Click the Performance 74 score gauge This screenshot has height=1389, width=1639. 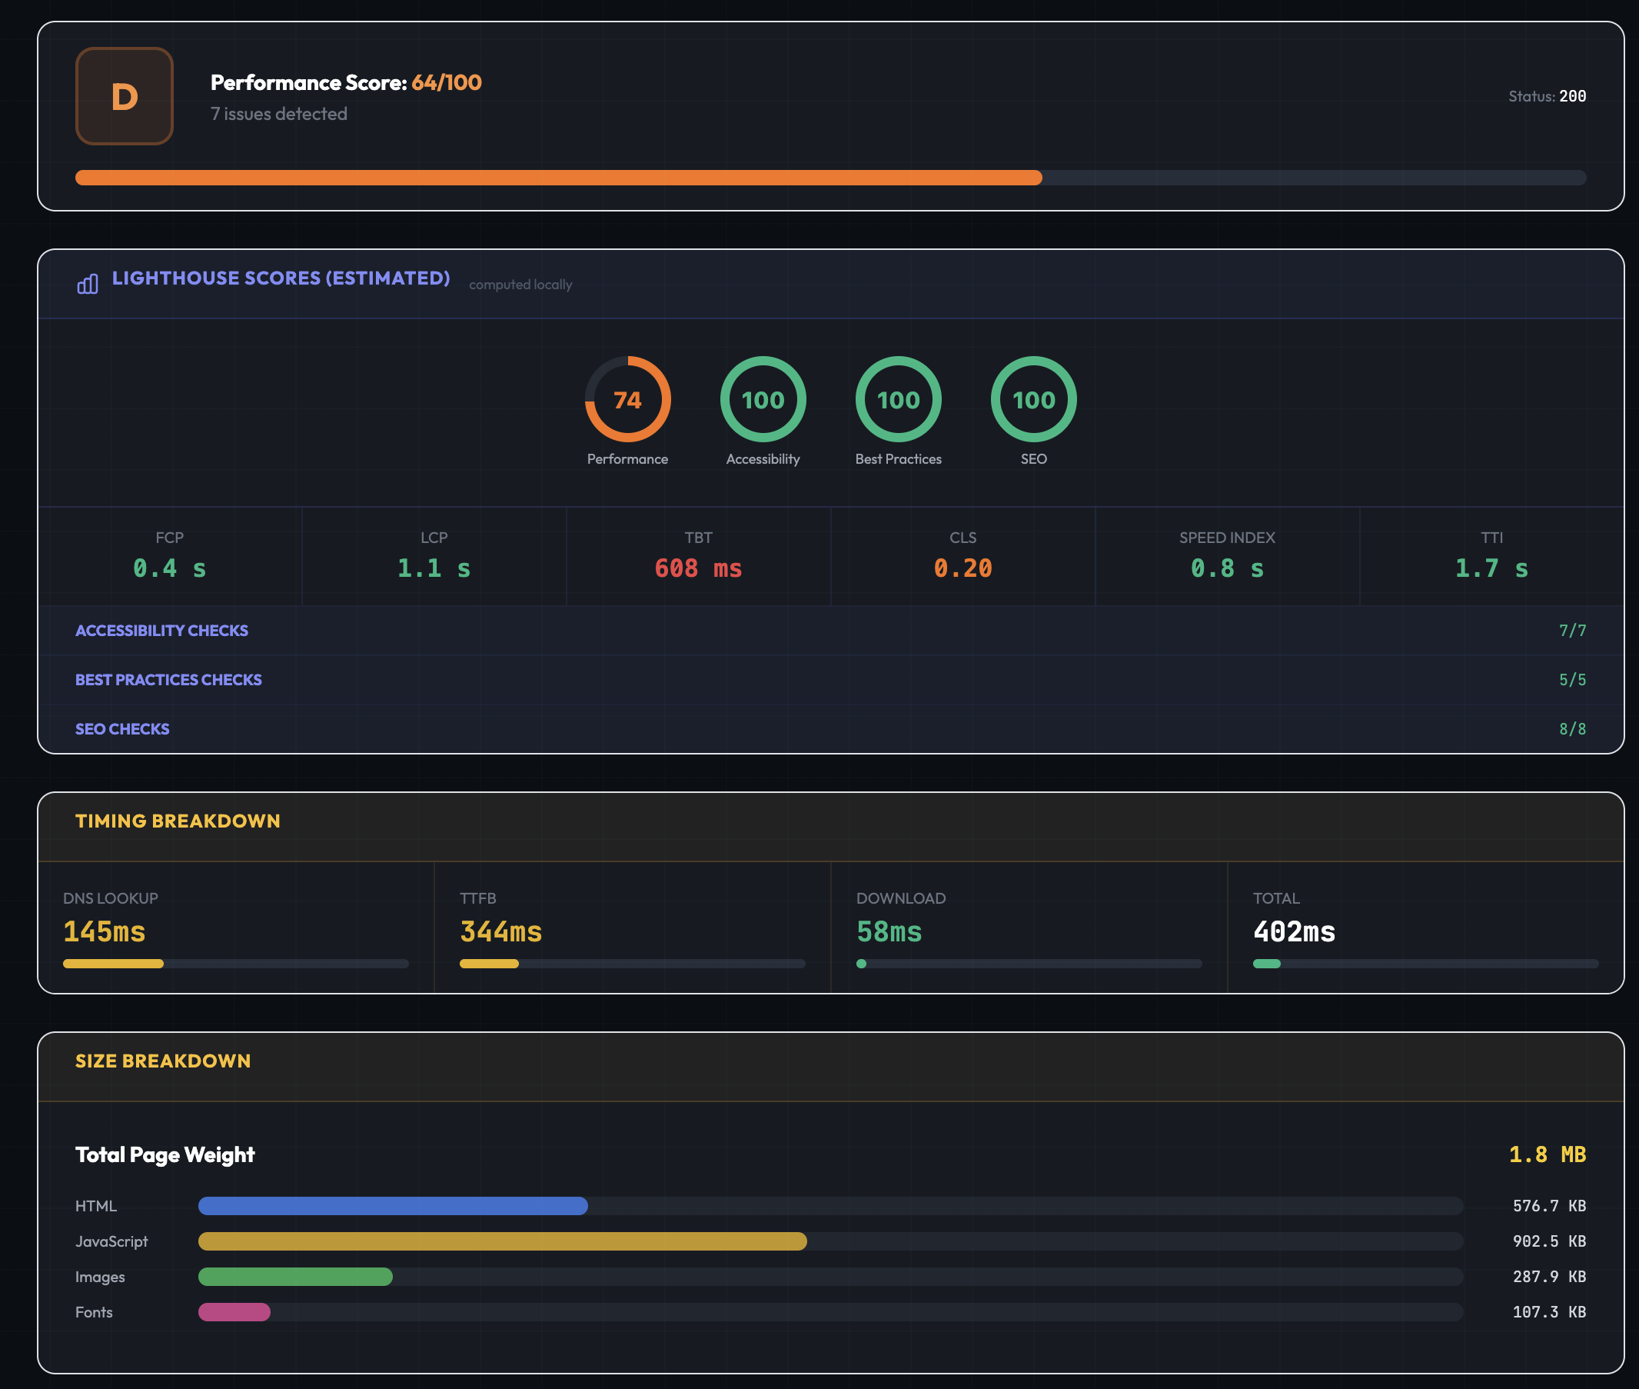627,399
